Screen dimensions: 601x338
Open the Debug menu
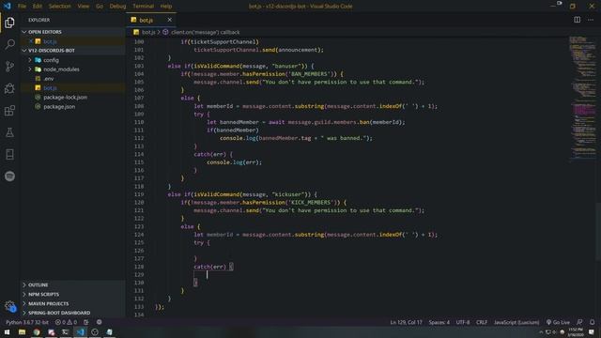point(117,7)
